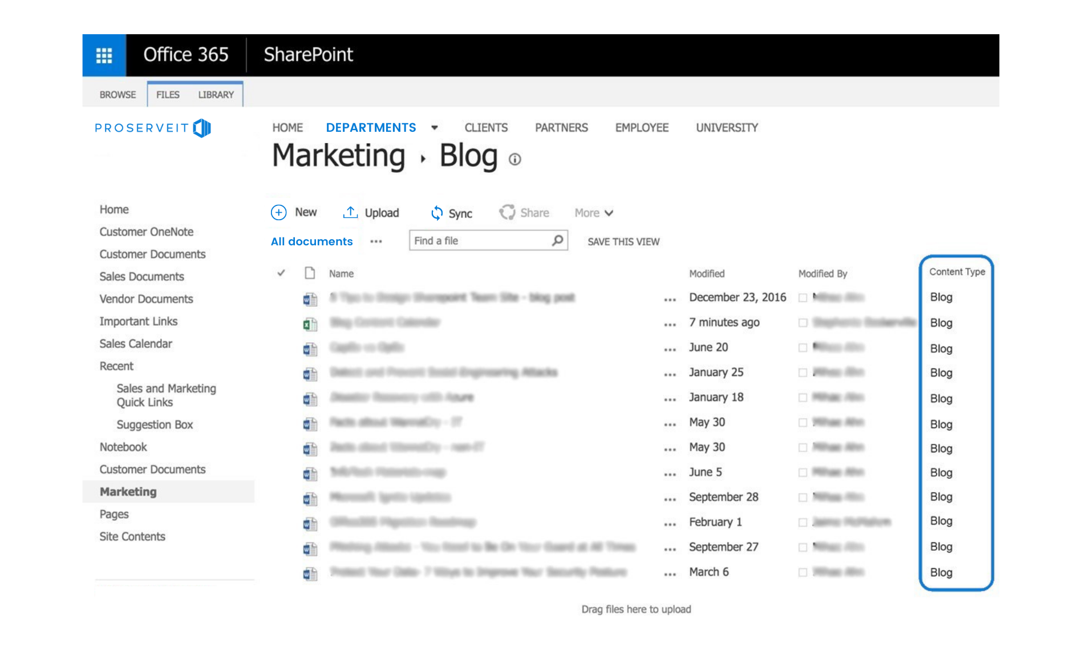The width and height of the screenshot is (1082, 659).
Task: Click the ProServeIT company logo
Action: coord(152,128)
